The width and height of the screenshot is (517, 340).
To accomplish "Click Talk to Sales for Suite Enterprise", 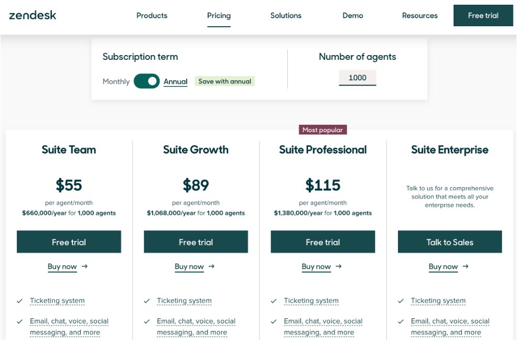I will pyautogui.click(x=449, y=242).
